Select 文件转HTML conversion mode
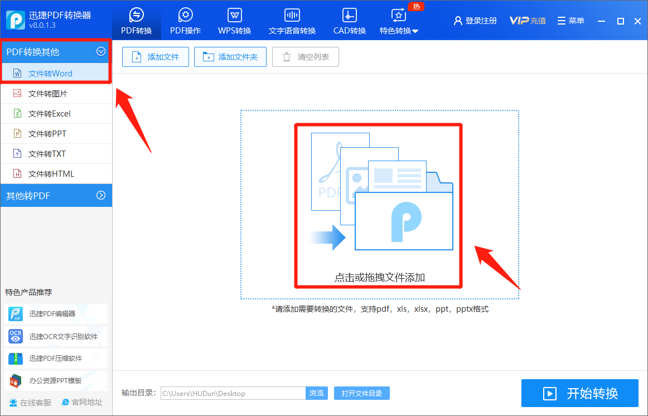This screenshot has height=416, width=648. click(x=56, y=173)
